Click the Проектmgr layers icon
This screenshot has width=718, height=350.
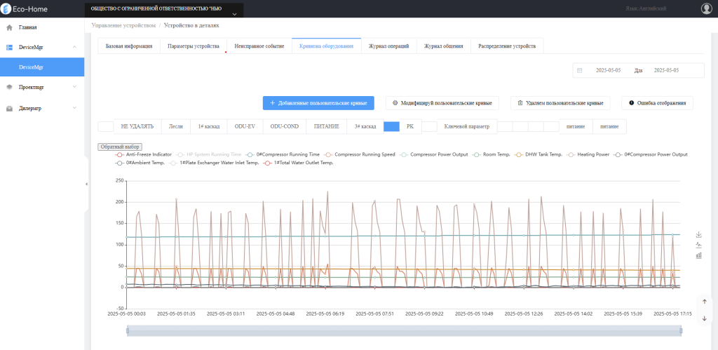[x=9, y=87]
